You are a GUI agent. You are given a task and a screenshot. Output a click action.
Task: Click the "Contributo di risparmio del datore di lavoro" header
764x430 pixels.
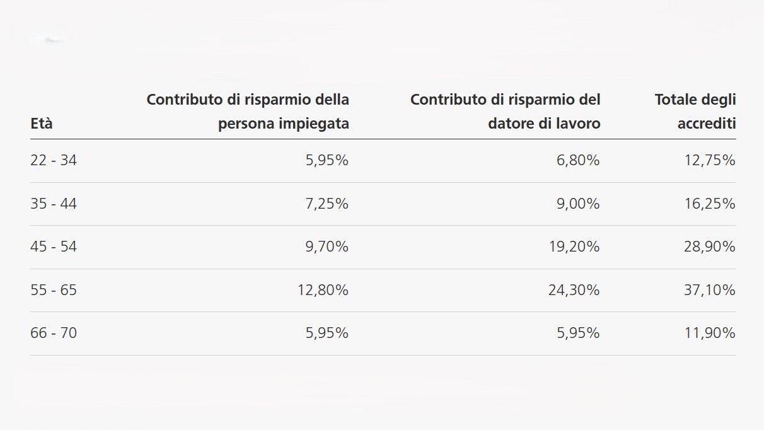pyautogui.click(x=505, y=112)
